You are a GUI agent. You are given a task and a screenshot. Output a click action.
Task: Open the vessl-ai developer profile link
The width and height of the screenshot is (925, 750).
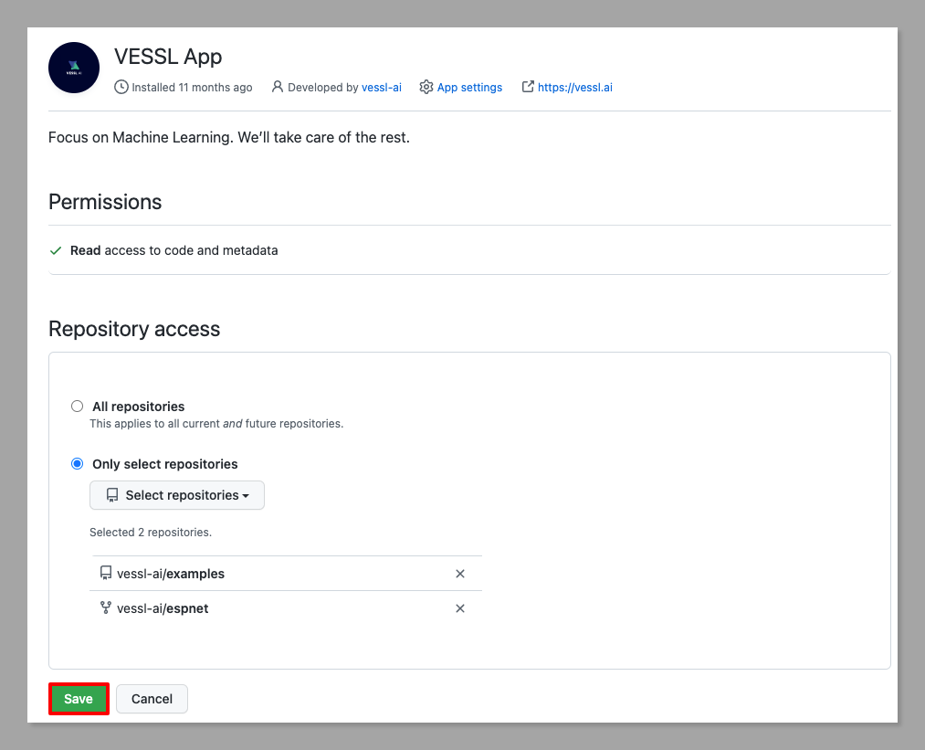click(x=382, y=88)
